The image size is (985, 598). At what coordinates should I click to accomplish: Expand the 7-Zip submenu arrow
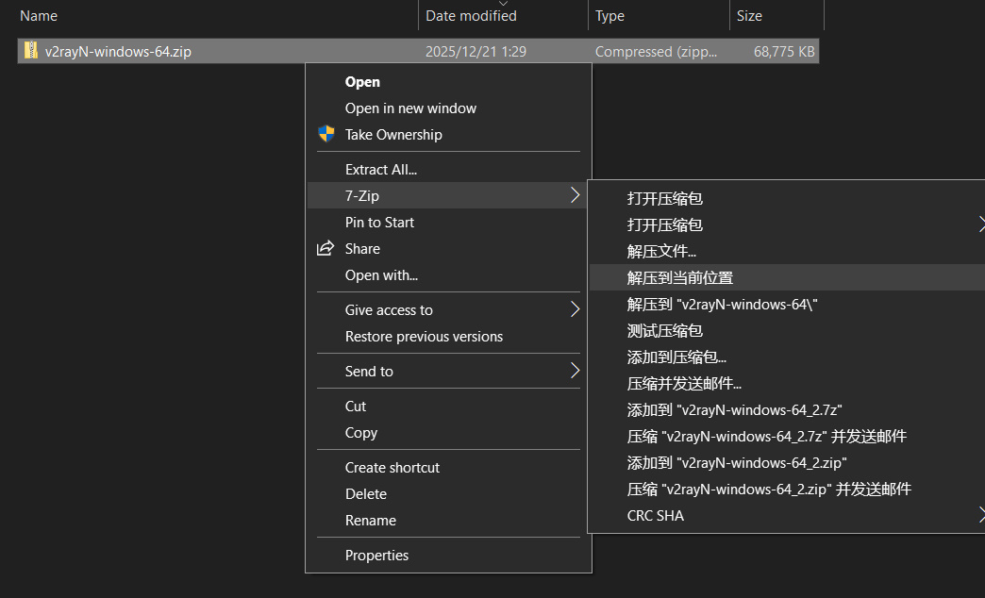575,196
